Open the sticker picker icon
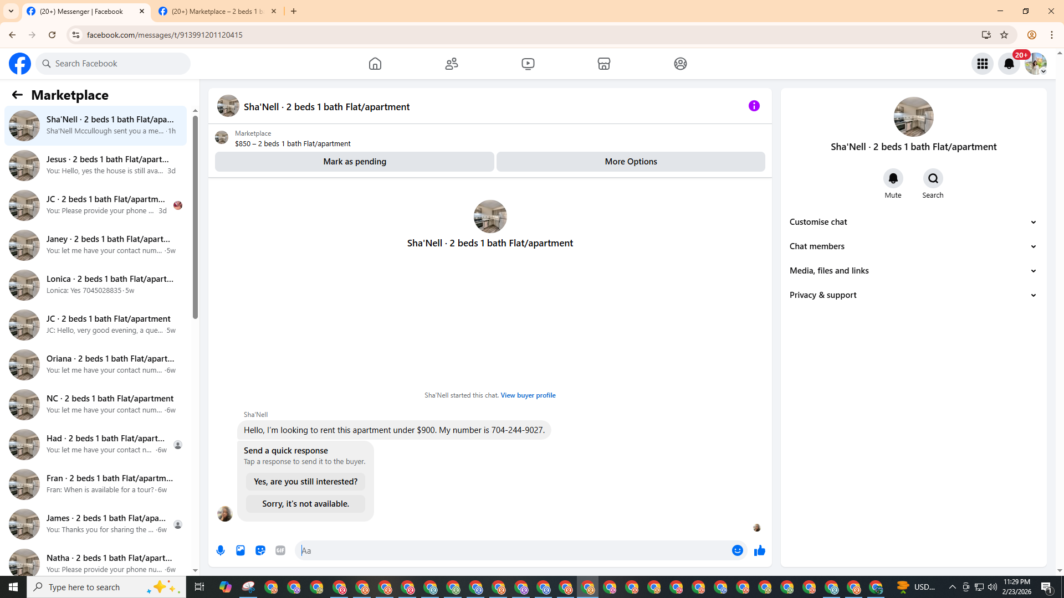1064x598 pixels. [x=260, y=550]
